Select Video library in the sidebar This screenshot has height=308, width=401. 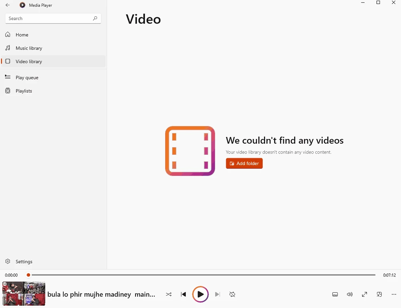(29, 62)
